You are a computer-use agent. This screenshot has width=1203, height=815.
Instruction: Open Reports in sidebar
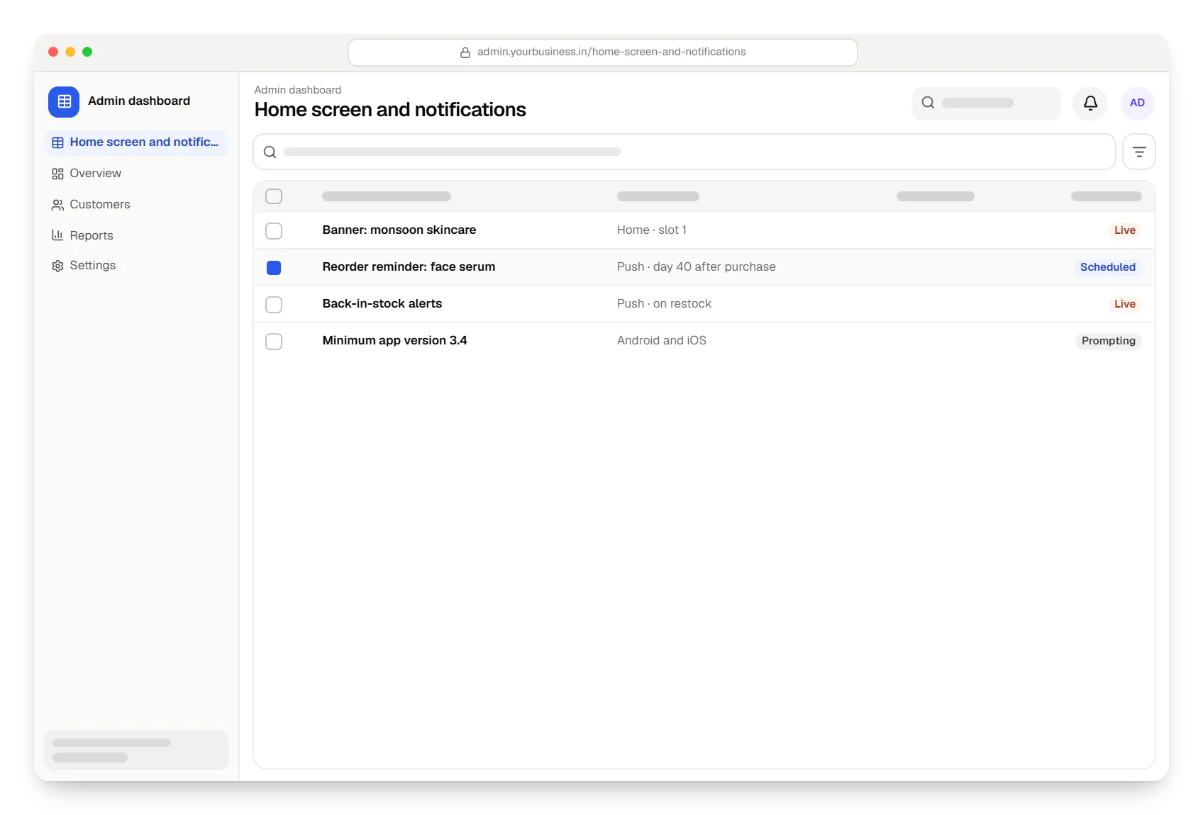point(136,236)
